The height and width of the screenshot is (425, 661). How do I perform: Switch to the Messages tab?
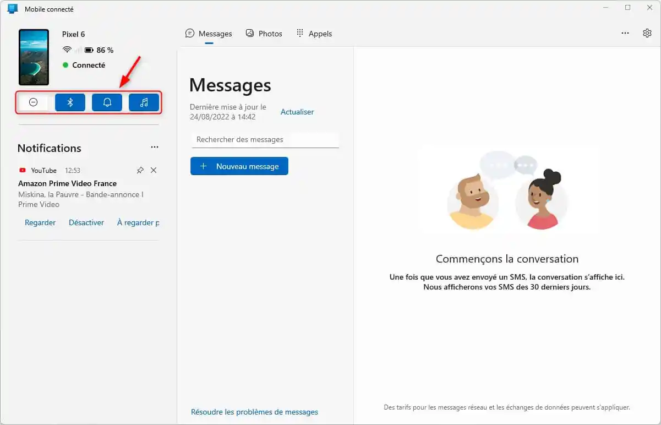click(x=209, y=34)
